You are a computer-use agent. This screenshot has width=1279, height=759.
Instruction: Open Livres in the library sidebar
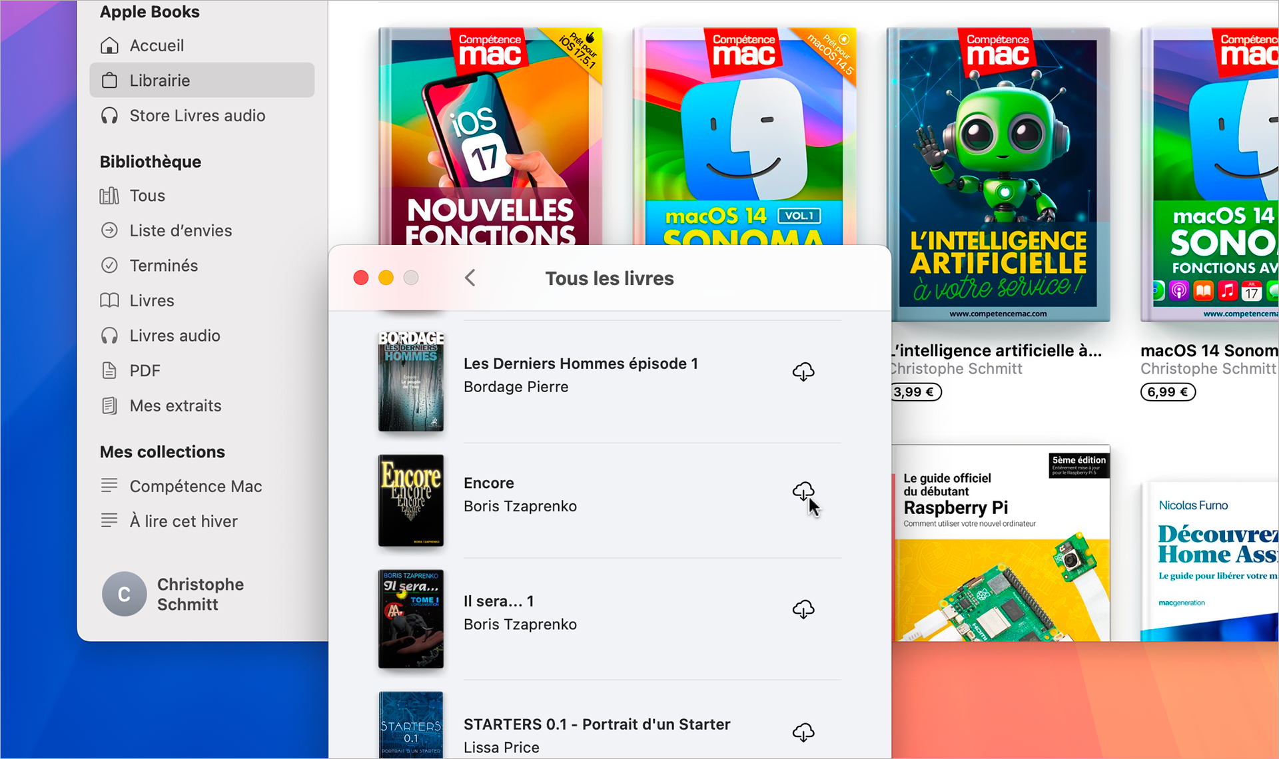[202, 301]
